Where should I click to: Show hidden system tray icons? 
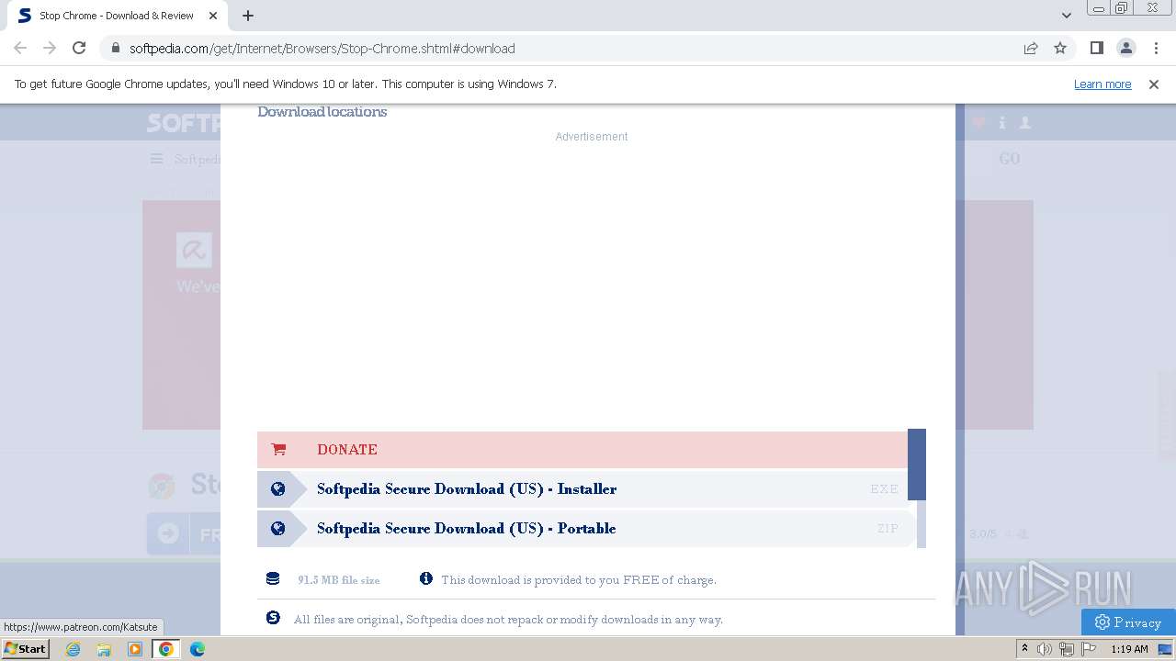pos(1025,649)
